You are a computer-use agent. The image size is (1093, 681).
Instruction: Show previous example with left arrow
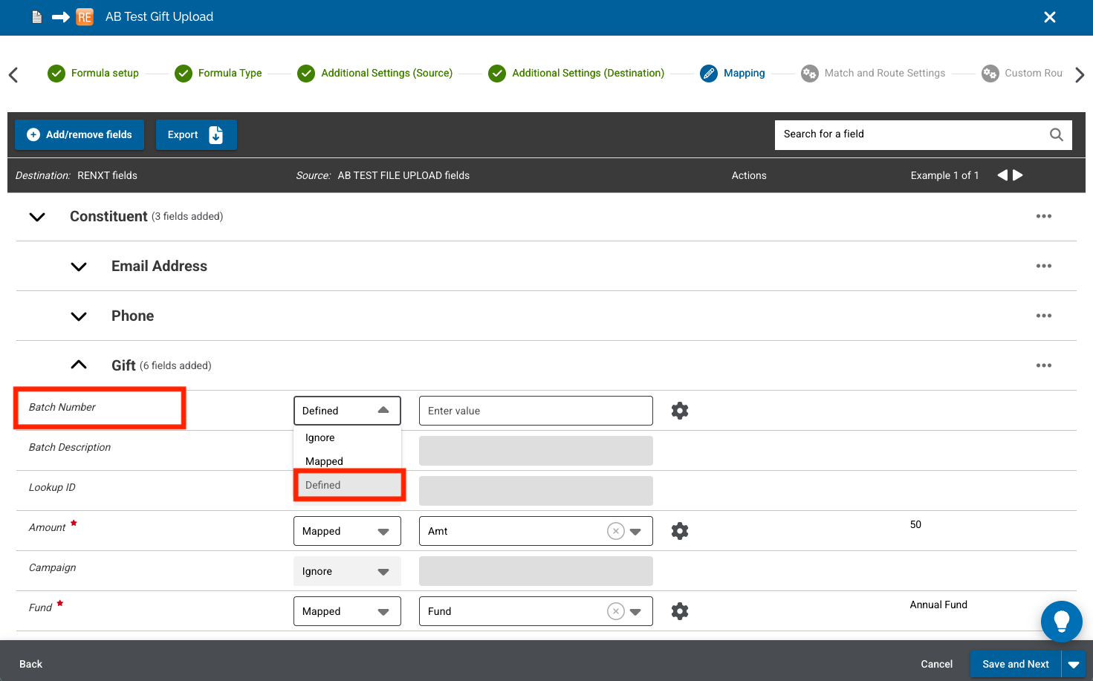pos(1002,175)
